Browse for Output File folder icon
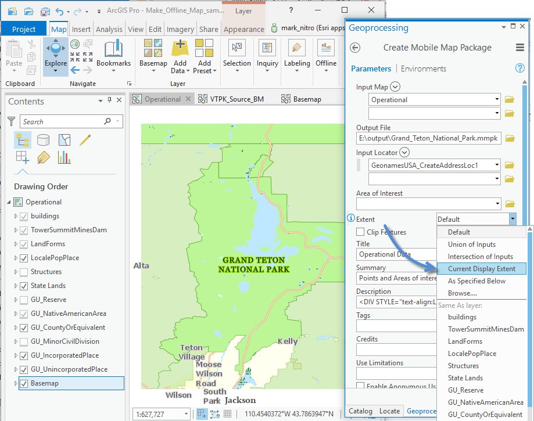534x421 pixels. (x=510, y=138)
